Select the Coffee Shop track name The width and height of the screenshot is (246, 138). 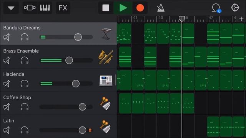click(x=17, y=97)
